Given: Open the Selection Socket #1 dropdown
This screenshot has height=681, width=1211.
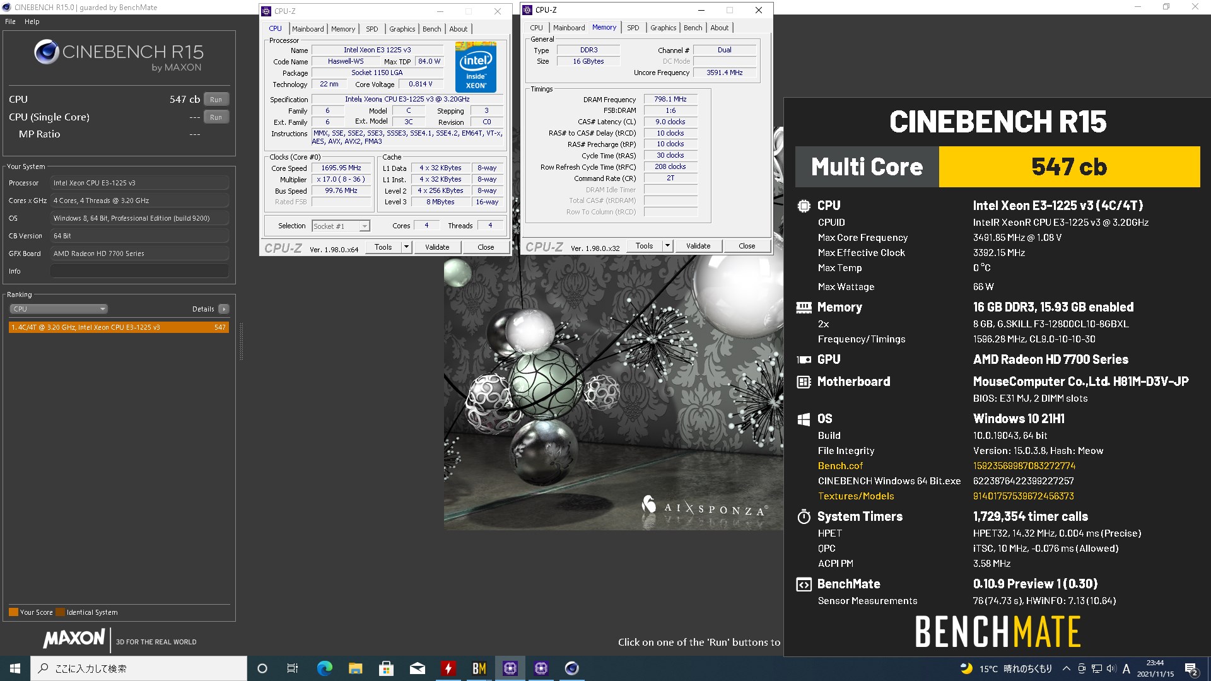Looking at the screenshot, I should 341,226.
